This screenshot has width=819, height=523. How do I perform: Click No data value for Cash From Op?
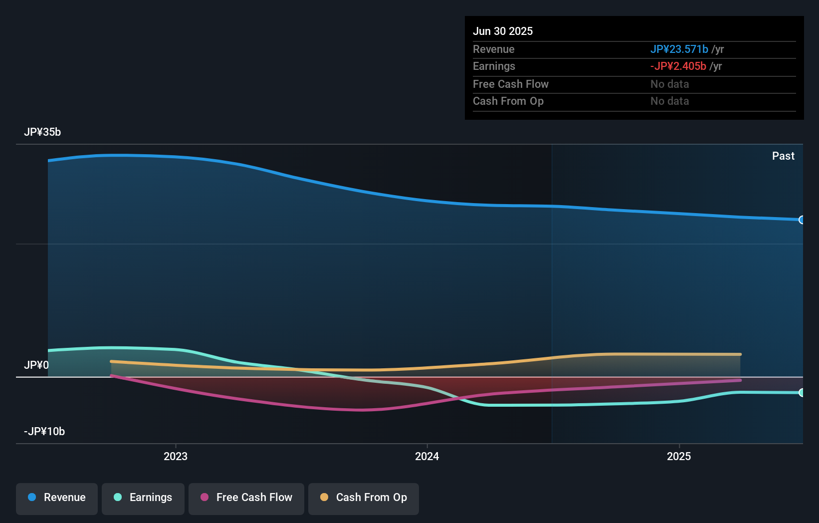670,101
